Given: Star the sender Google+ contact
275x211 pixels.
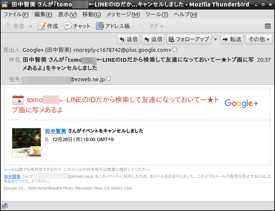Looking at the screenshot, I should click(x=175, y=49).
